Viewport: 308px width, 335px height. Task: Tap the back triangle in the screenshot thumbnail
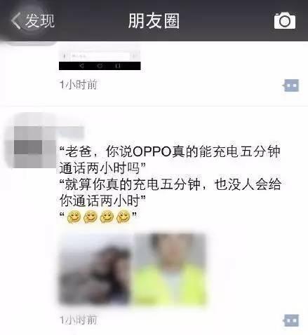point(81,66)
